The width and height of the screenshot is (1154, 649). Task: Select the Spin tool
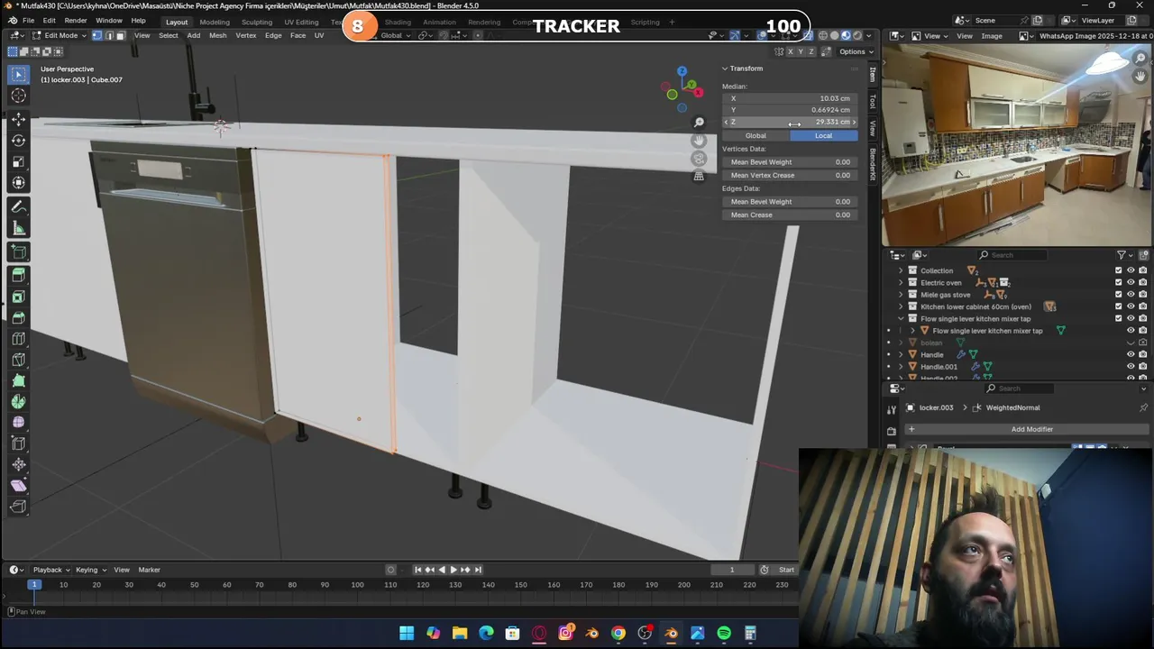coord(18,401)
